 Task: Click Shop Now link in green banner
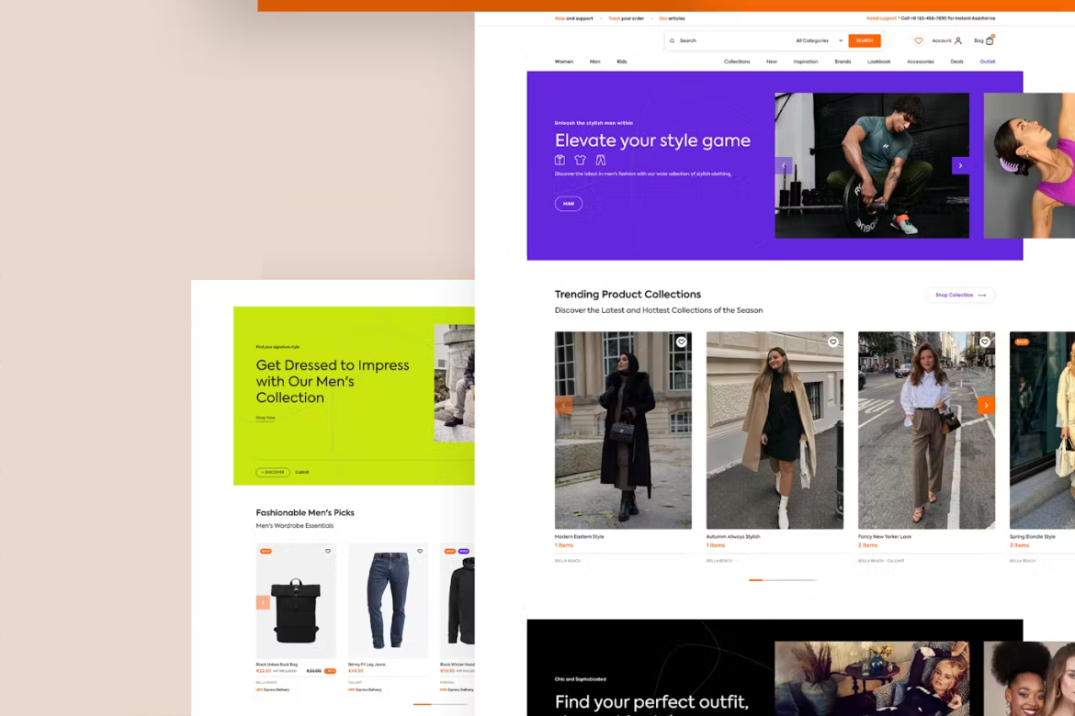pos(266,418)
